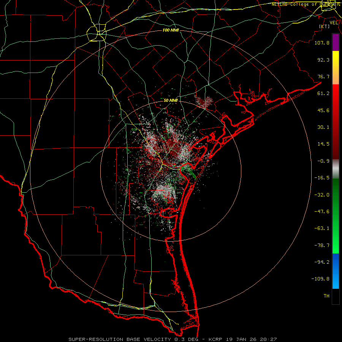
Task: Click the -78.7 legend value
Action: tap(322, 245)
